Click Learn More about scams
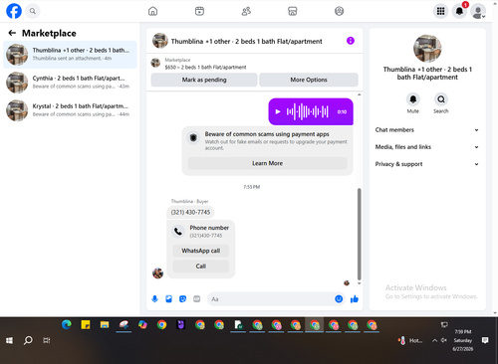This screenshot has width=498, height=364. [267, 163]
